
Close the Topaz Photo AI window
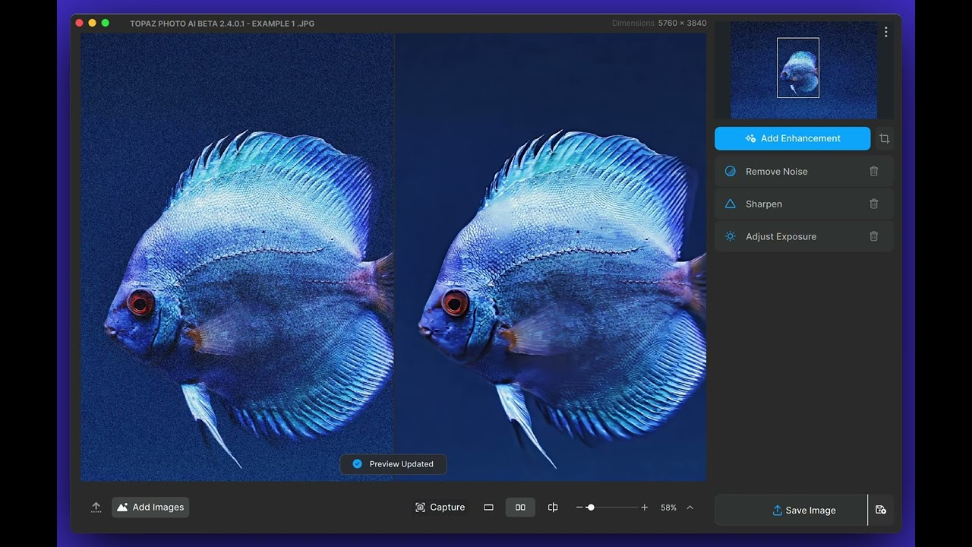tap(79, 23)
